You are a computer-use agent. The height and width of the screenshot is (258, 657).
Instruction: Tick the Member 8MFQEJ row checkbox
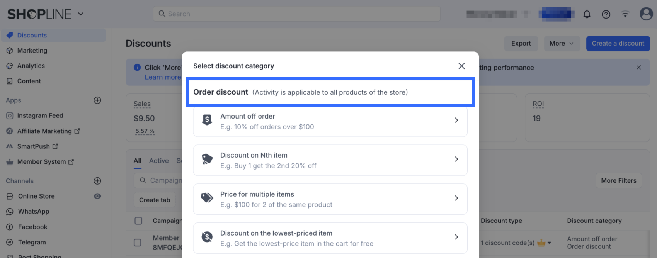[138, 243]
